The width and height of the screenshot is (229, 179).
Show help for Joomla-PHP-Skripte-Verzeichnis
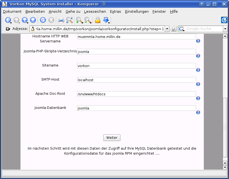(198, 56)
